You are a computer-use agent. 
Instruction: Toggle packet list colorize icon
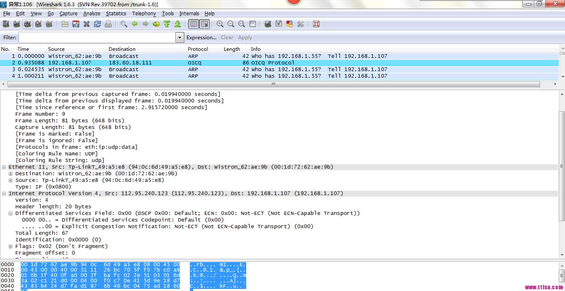click(x=193, y=24)
